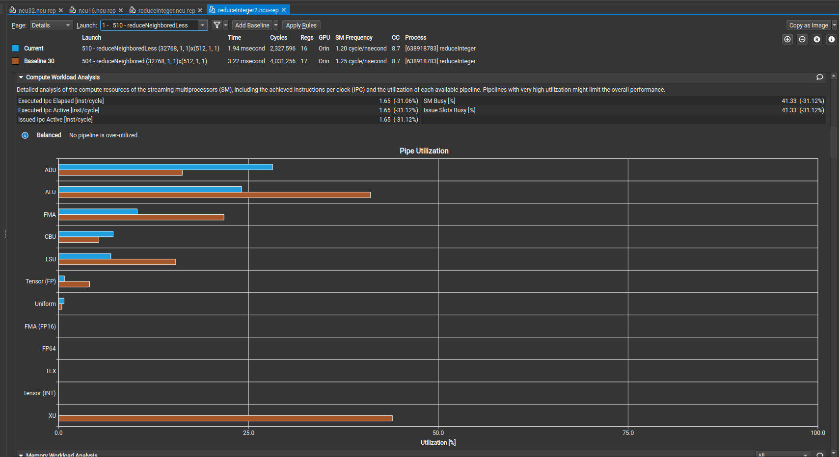The width and height of the screenshot is (839, 457).
Task: Open the Page Details dropdown
Action: tap(51, 25)
